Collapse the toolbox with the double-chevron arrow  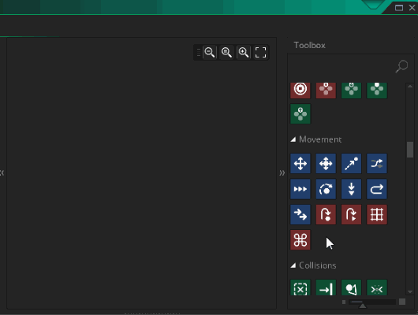click(x=282, y=172)
